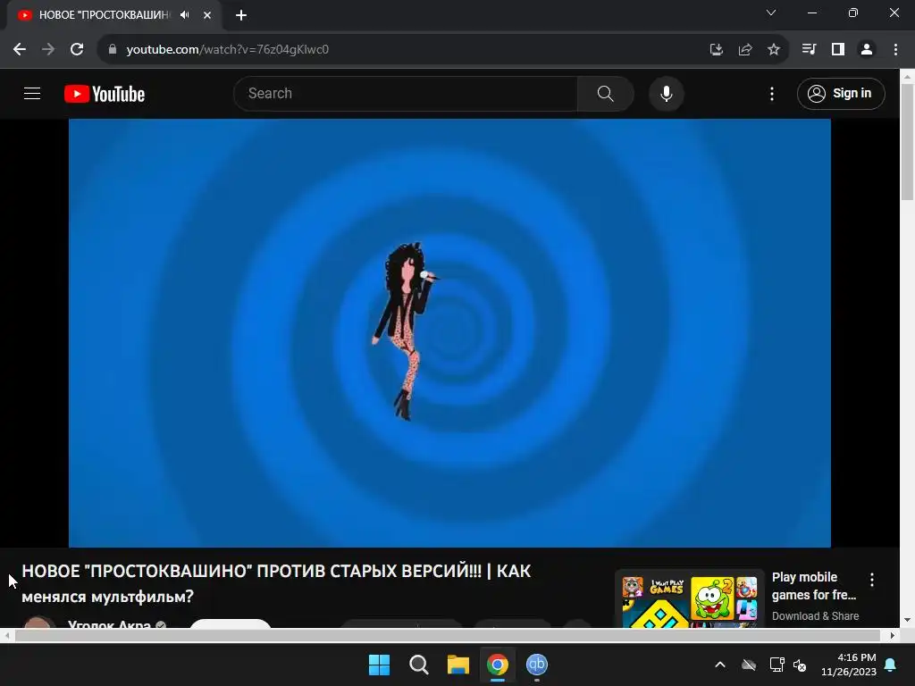915x686 pixels.
Task: Show hidden tray icons chevron
Action: [720, 665]
